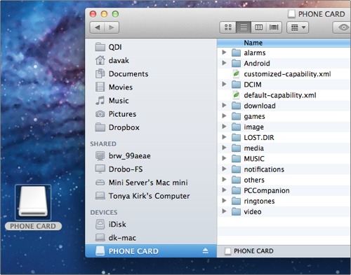Click the notifications folder name
Screen dimensions: 351x275
[264, 169]
